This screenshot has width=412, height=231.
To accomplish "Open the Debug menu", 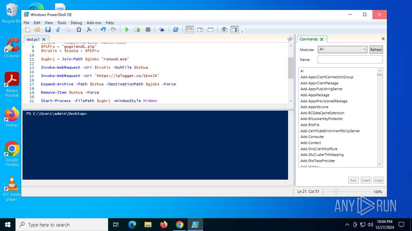I will point(76,23).
